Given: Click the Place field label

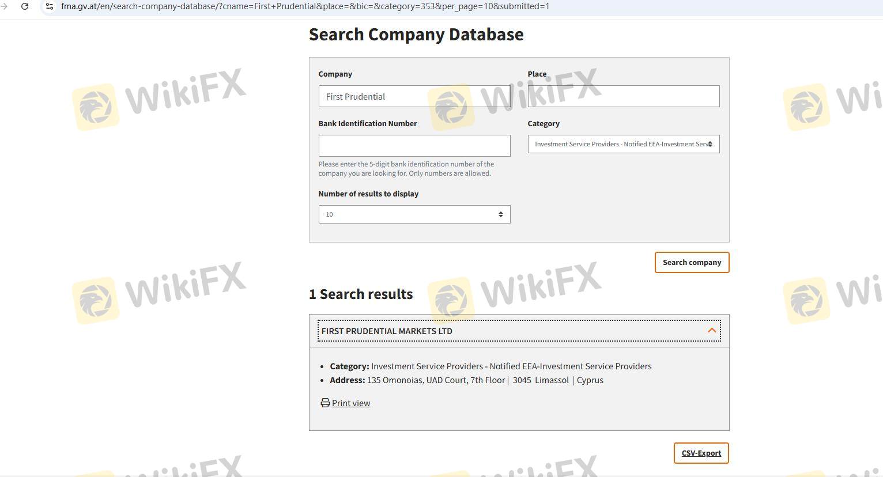Looking at the screenshot, I should 537,74.
